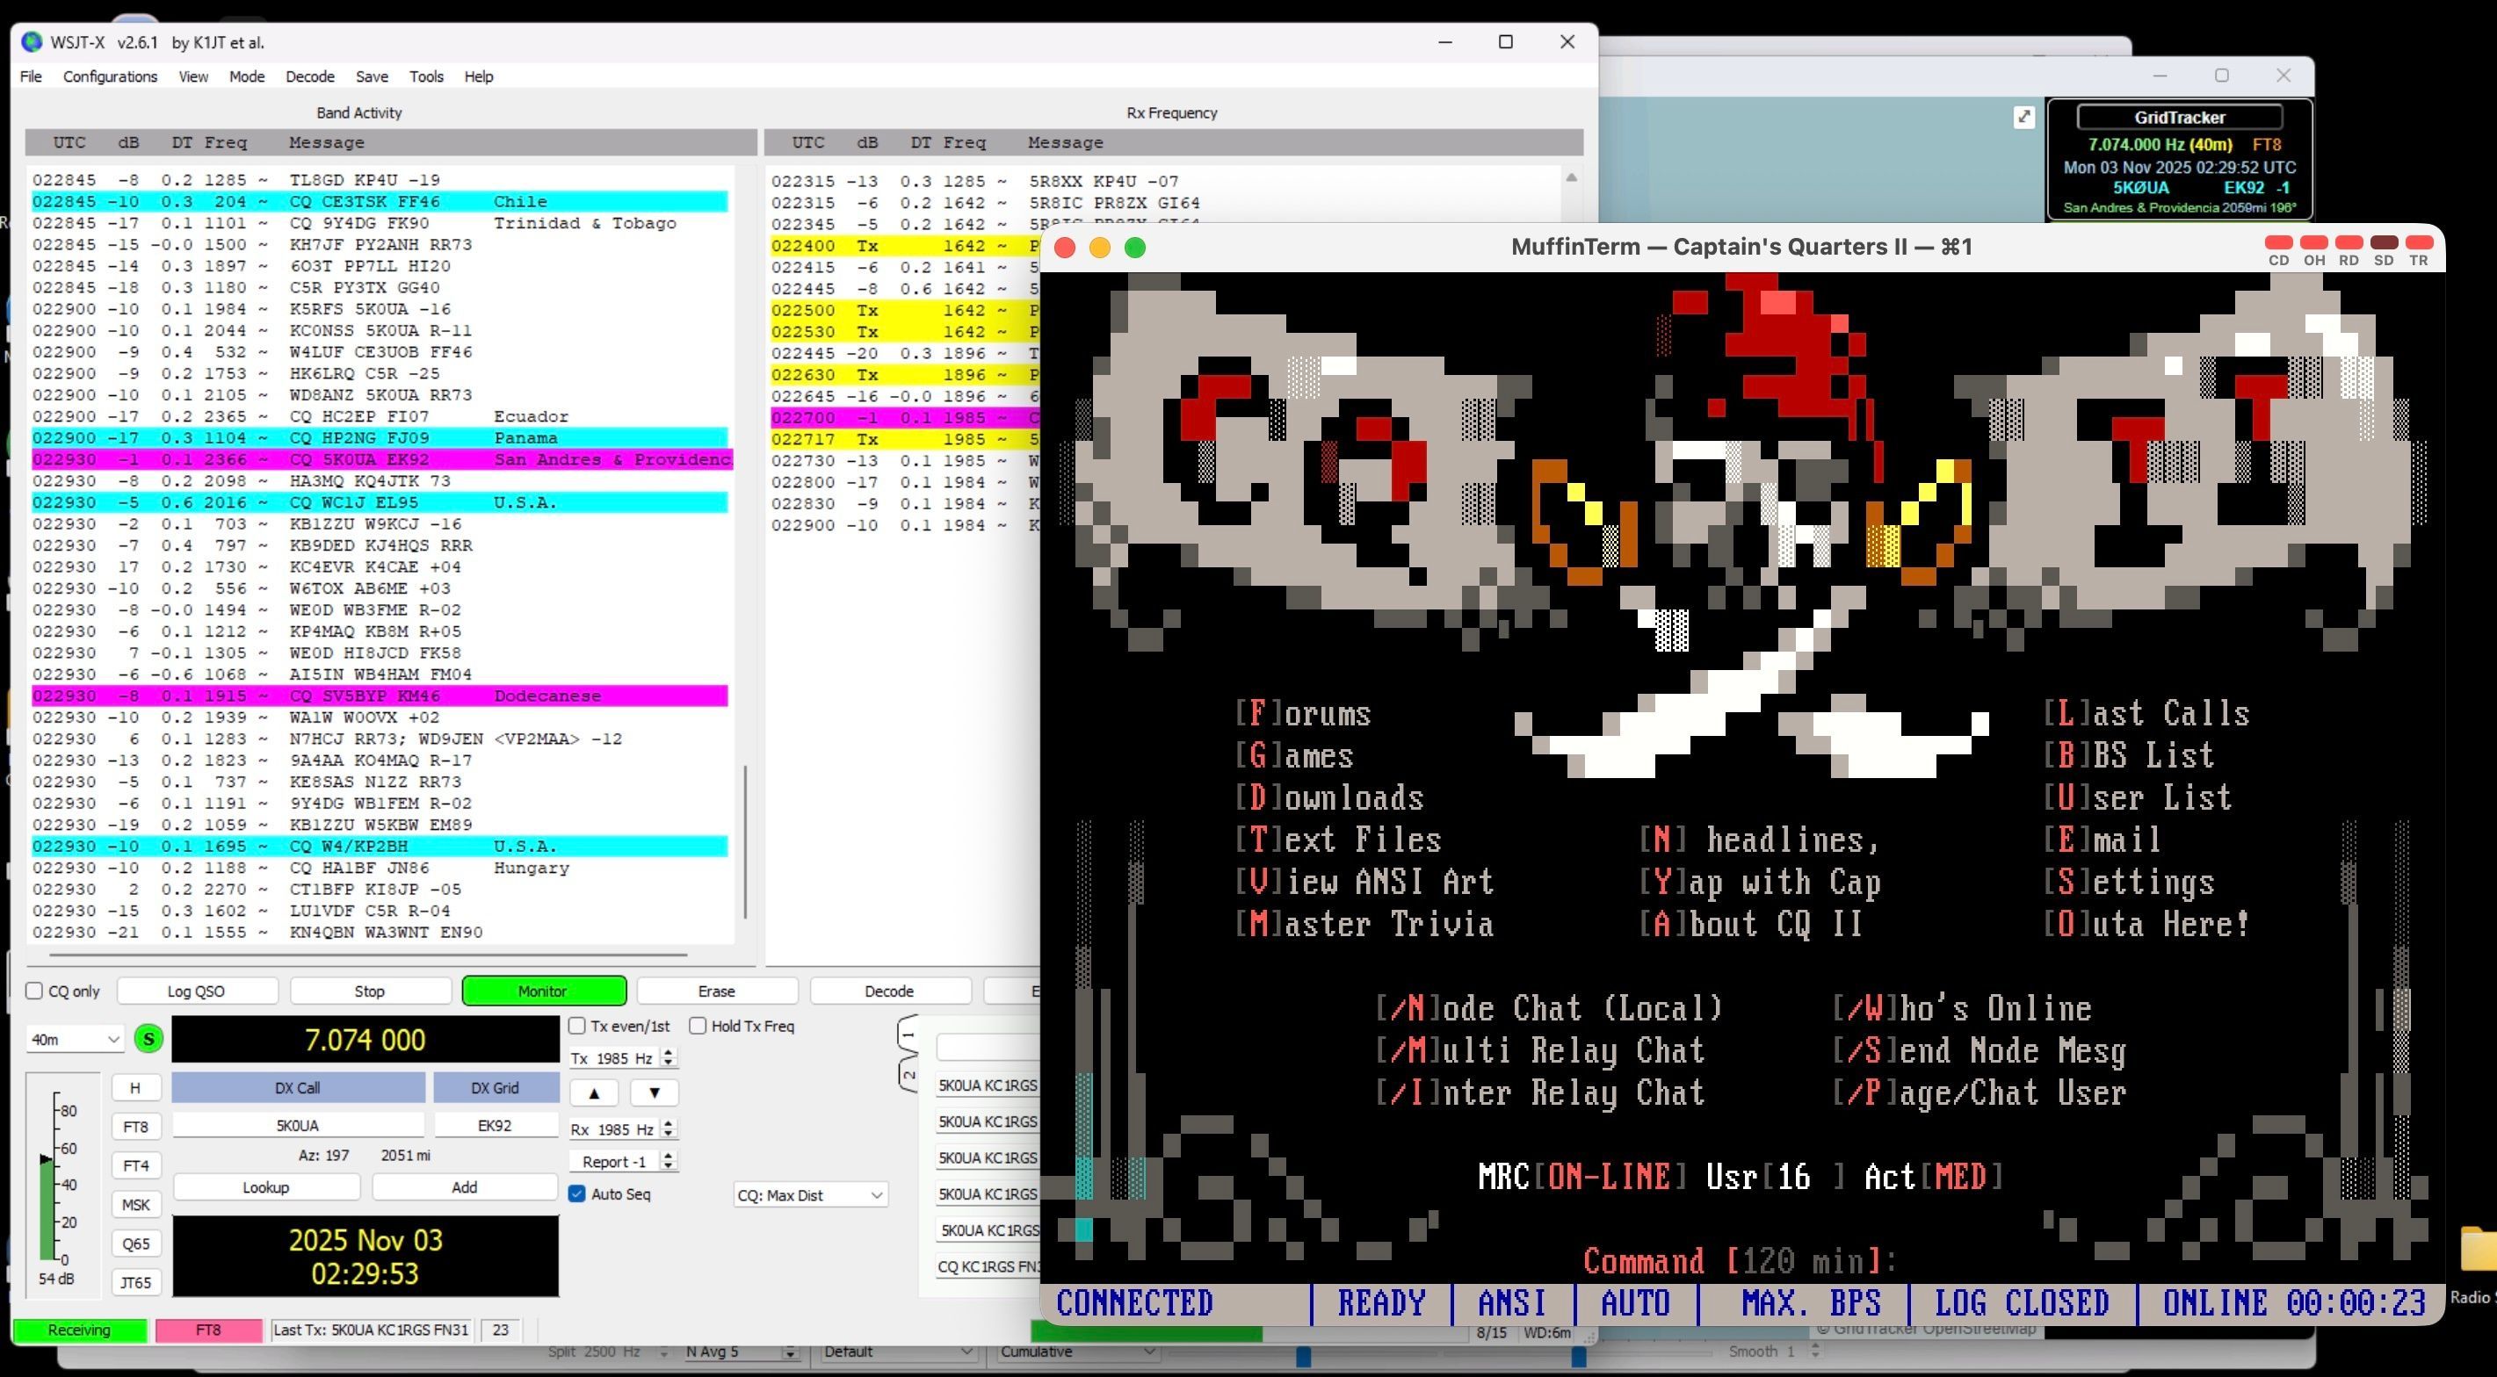2497x1377 pixels.
Task: Enable the CQ only checkbox
Action: (x=35, y=991)
